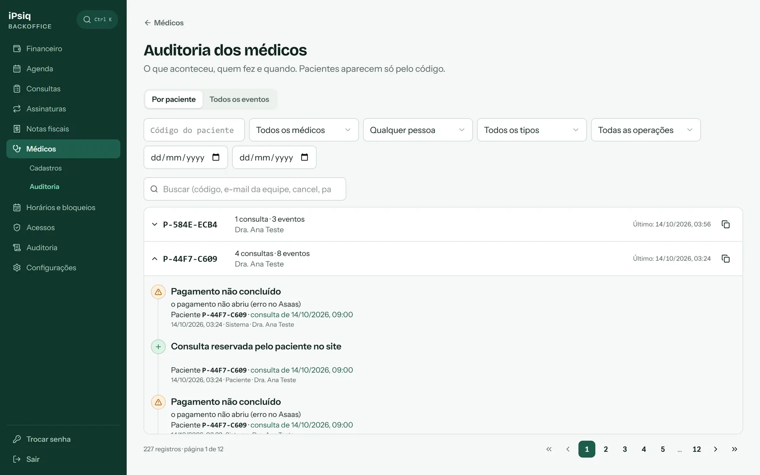760x475 pixels.
Task: Switch to the Todos os eventos tab
Action: click(239, 99)
